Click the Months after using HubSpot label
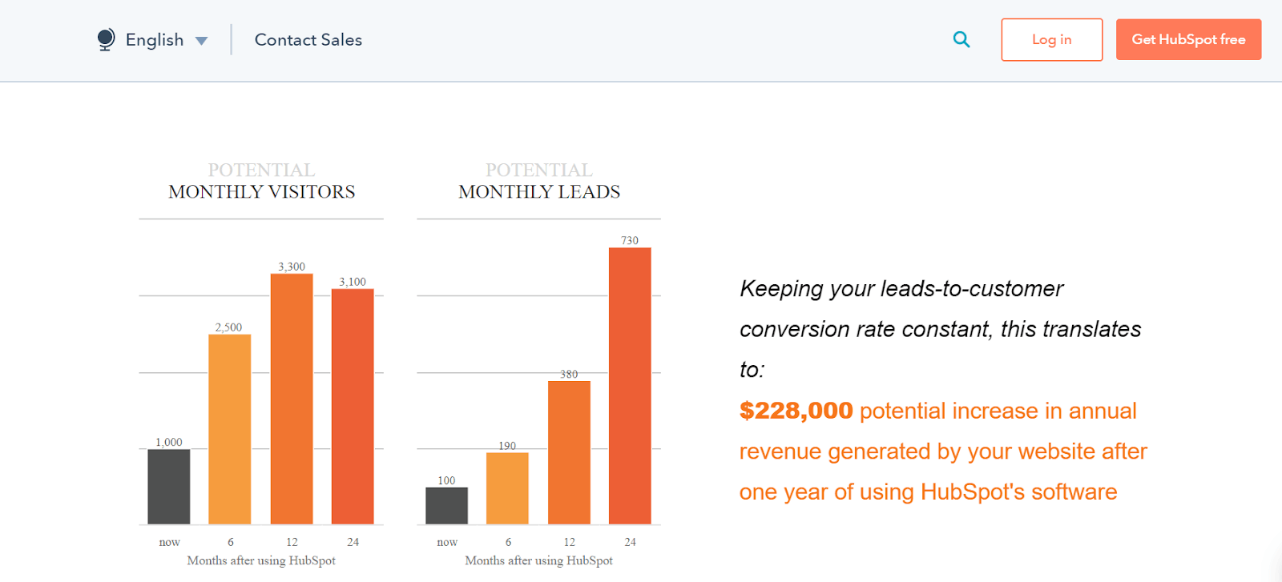 click(261, 560)
